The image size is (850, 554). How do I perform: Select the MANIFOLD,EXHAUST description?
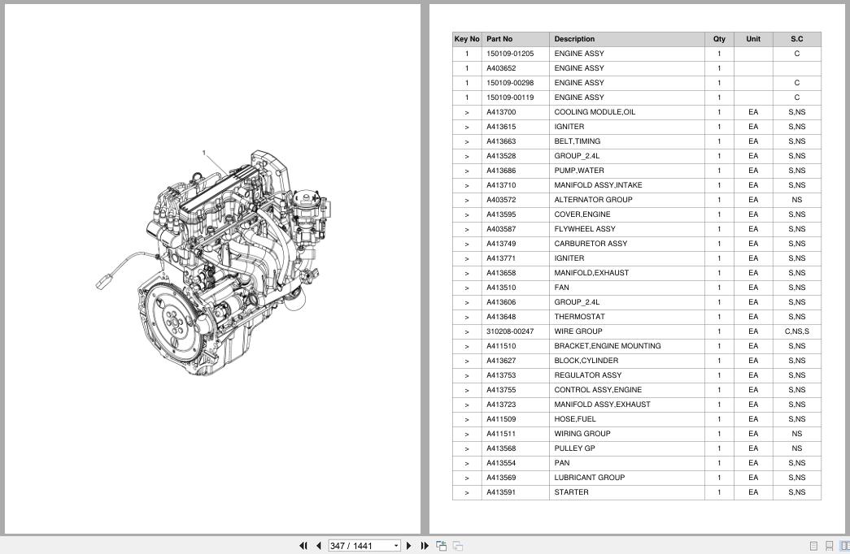tap(591, 273)
